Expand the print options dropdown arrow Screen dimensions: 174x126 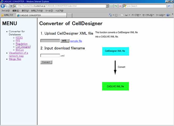[129, 15]
